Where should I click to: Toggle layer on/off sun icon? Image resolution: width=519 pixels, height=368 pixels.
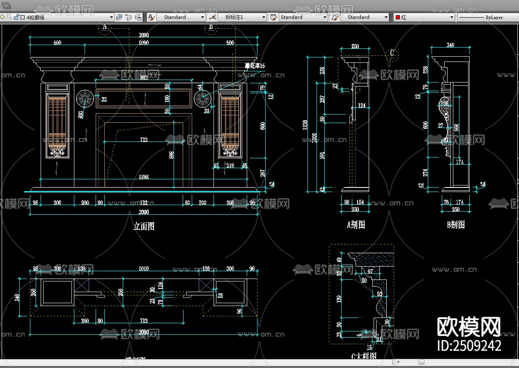[2, 17]
